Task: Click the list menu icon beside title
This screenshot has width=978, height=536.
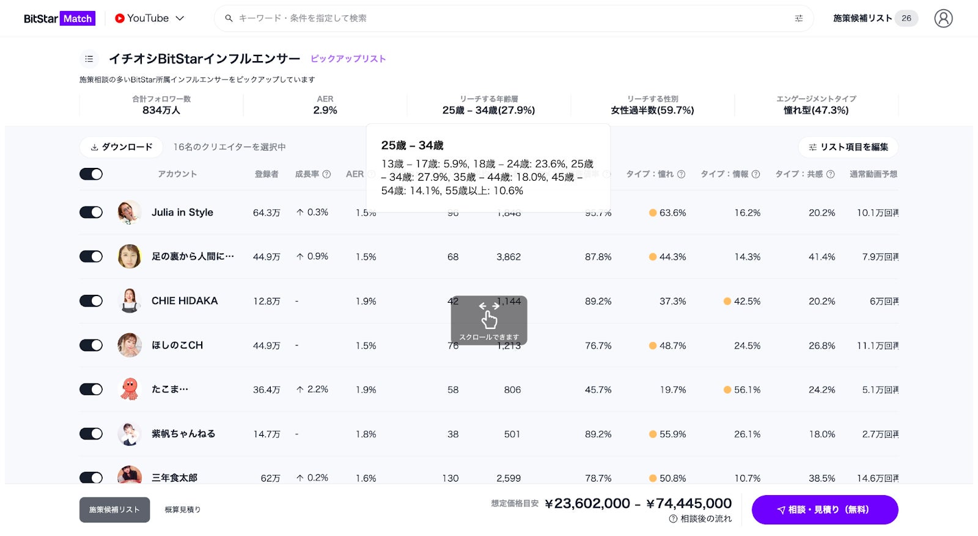Action: coord(89,59)
